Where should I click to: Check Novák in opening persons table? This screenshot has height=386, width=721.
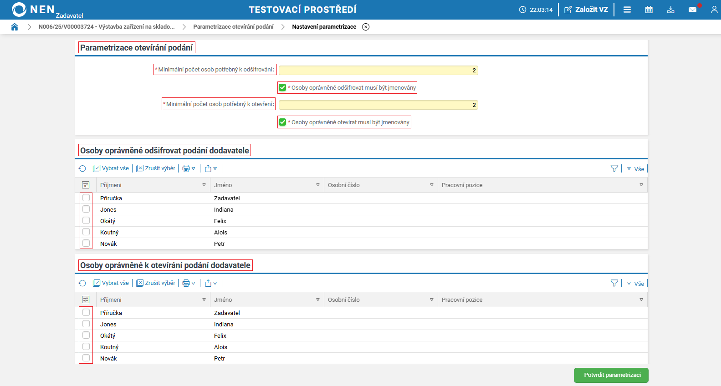coord(86,358)
